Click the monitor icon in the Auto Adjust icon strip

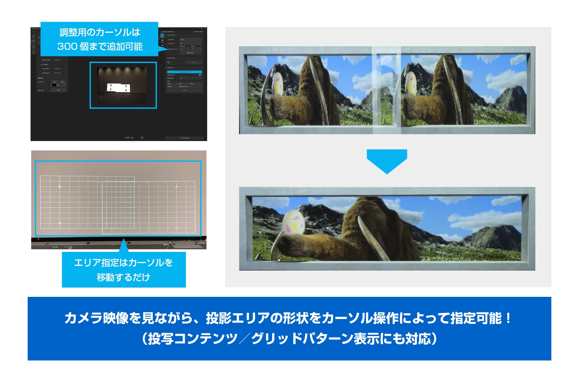tap(162, 45)
